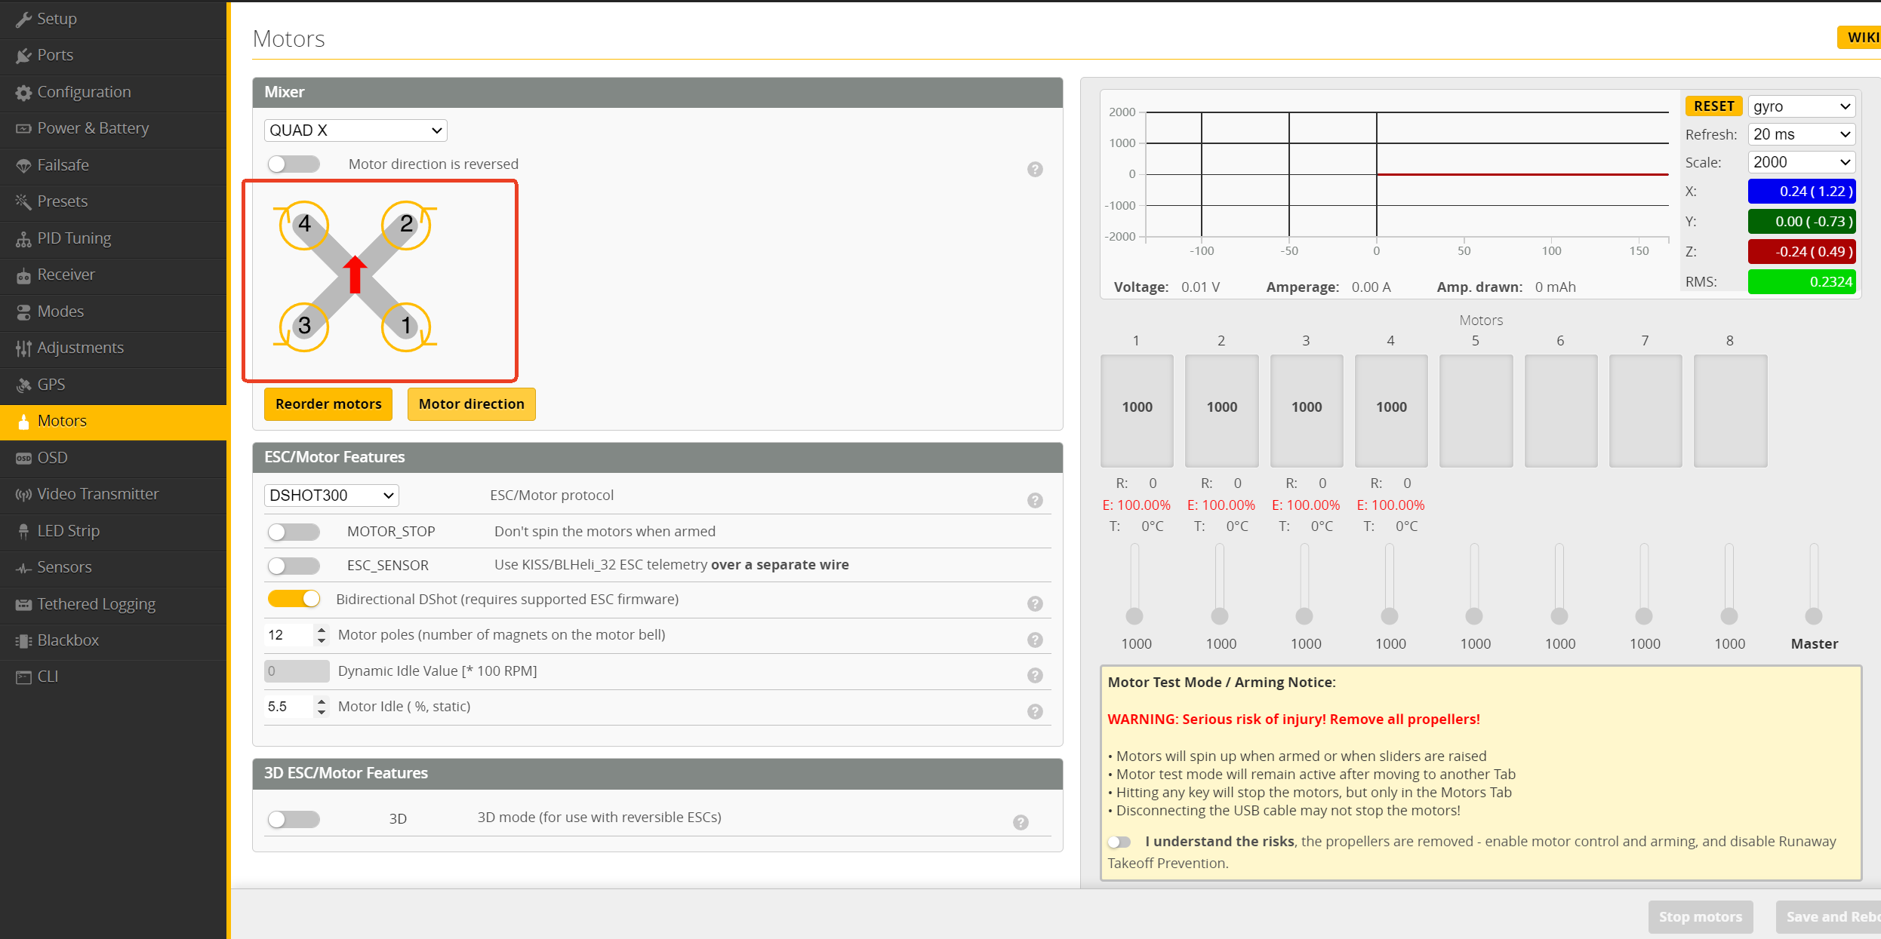Click help icon beside ESC/Motor protocol
This screenshot has height=939, width=1881.
click(x=1035, y=500)
